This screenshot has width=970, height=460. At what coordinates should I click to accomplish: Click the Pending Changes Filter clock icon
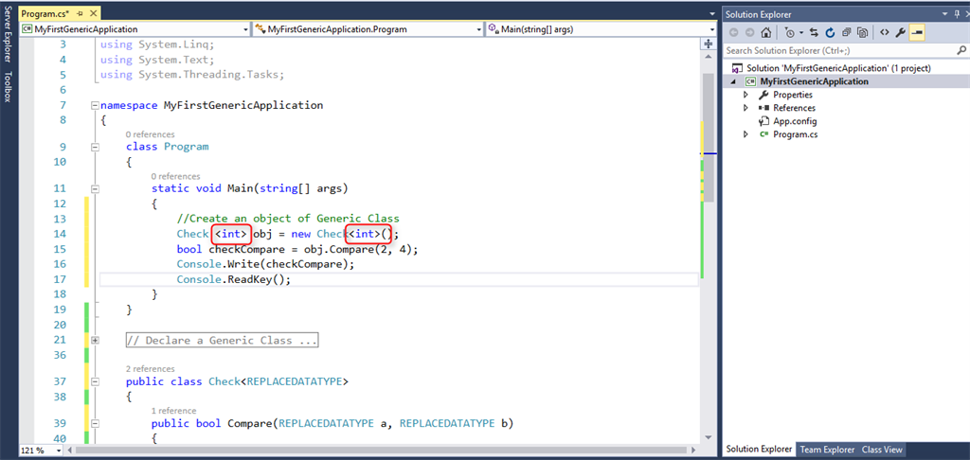(789, 33)
